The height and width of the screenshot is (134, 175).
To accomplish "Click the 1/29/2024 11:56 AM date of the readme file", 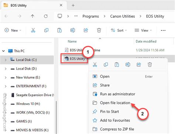I will pyautogui.click(x=150, y=50).
